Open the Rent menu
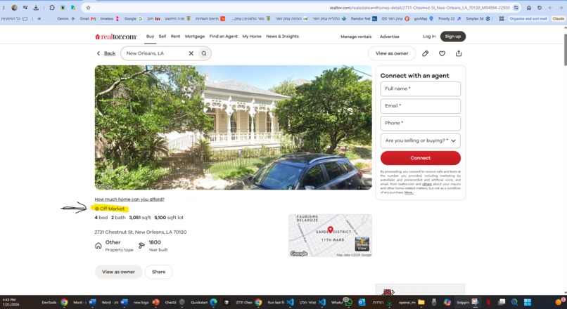 tap(175, 37)
